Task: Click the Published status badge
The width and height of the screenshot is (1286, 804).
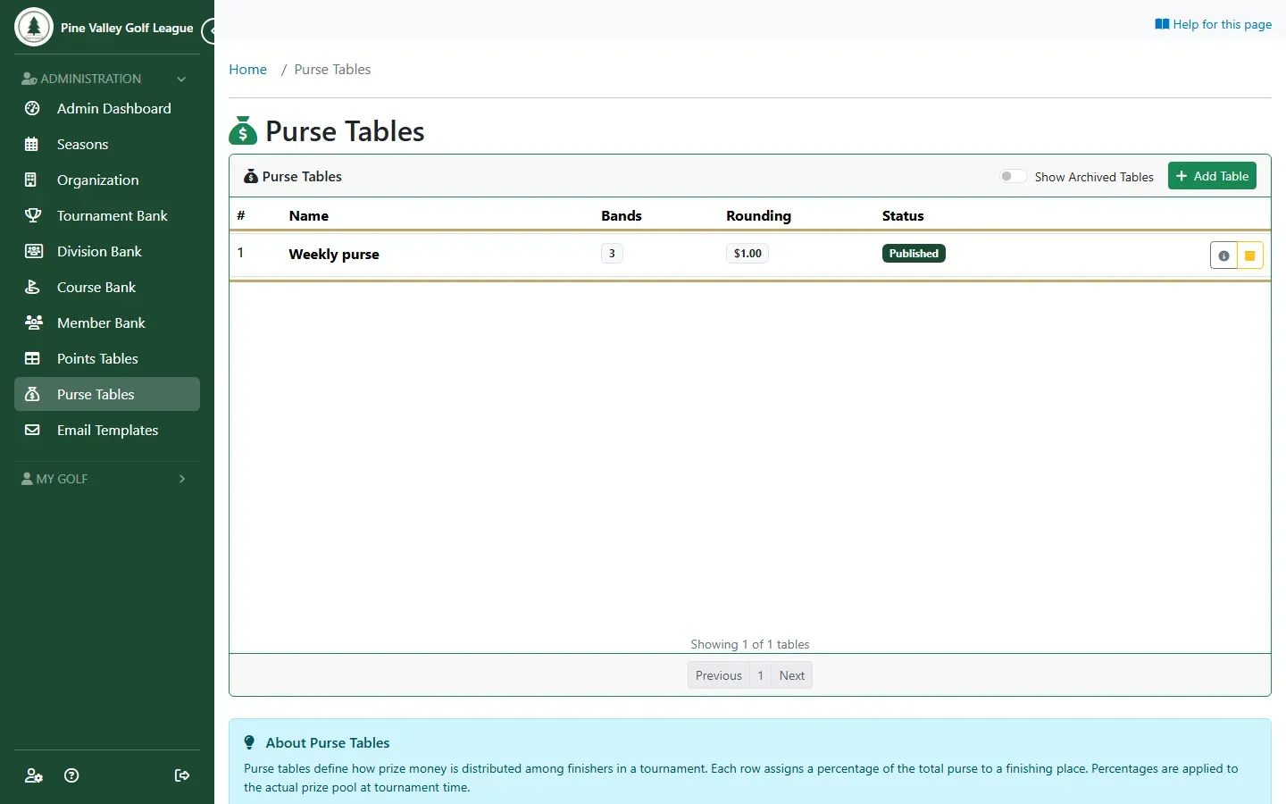Action: tap(914, 254)
